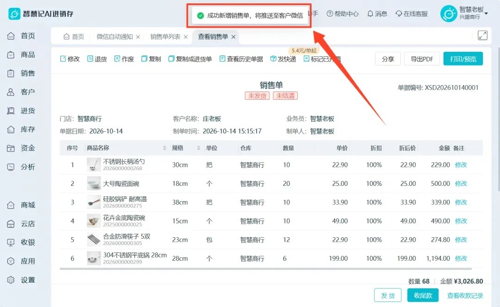Click 复制 in the toolbar
The image size is (500, 307).
[151, 59]
